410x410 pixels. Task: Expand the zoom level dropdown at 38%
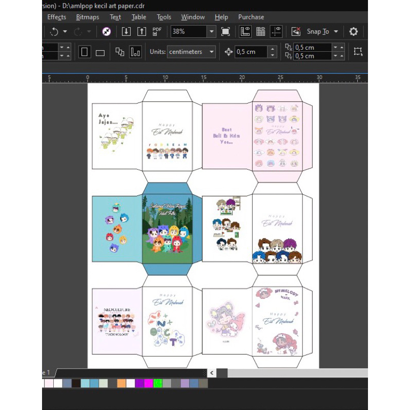212,32
